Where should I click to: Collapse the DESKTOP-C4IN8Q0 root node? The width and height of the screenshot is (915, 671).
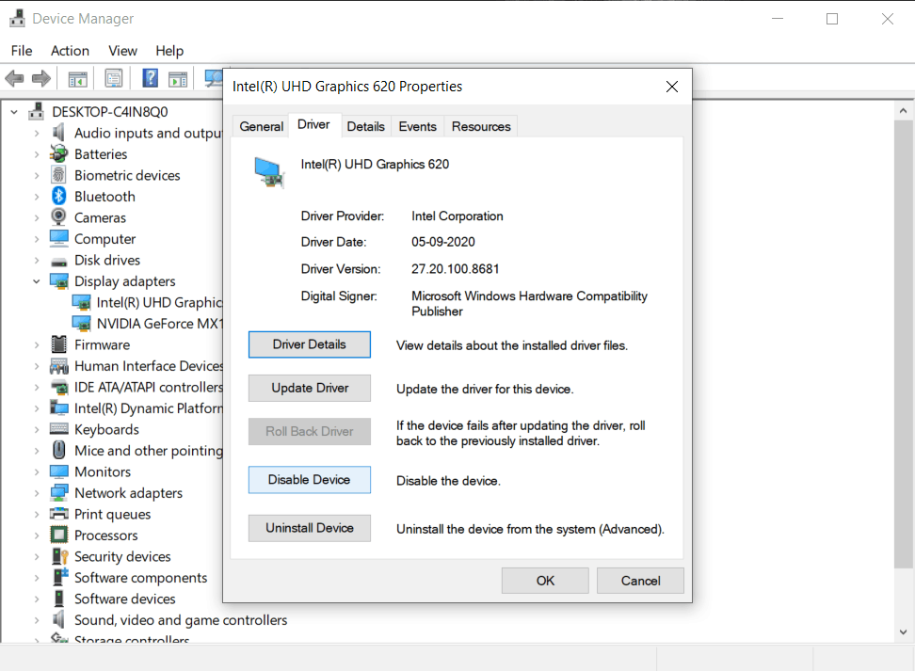click(14, 112)
